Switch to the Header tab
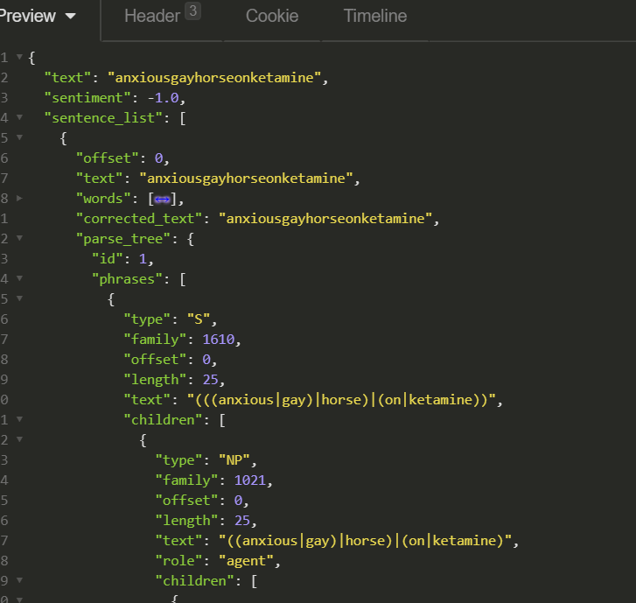This screenshot has height=603, width=636. (x=152, y=17)
